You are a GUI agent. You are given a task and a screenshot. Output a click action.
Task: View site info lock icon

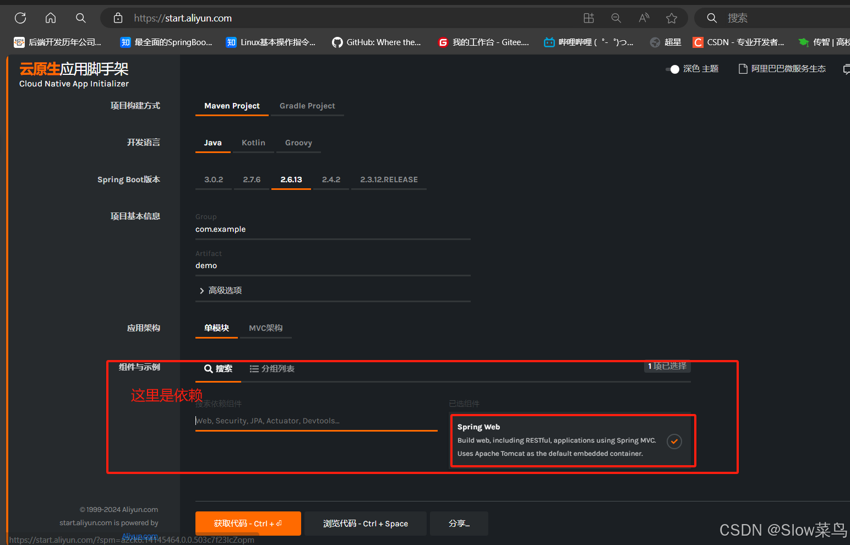[118, 18]
